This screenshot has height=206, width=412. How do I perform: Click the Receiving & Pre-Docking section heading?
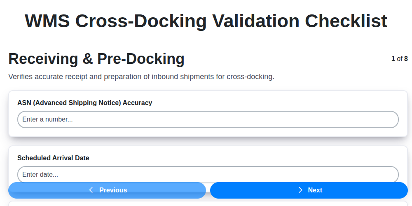96,59
